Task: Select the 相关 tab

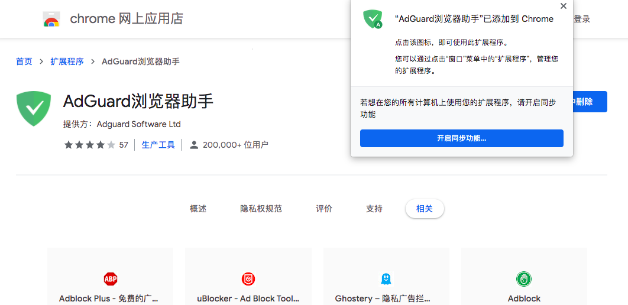Action: pyautogui.click(x=425, y=209)
